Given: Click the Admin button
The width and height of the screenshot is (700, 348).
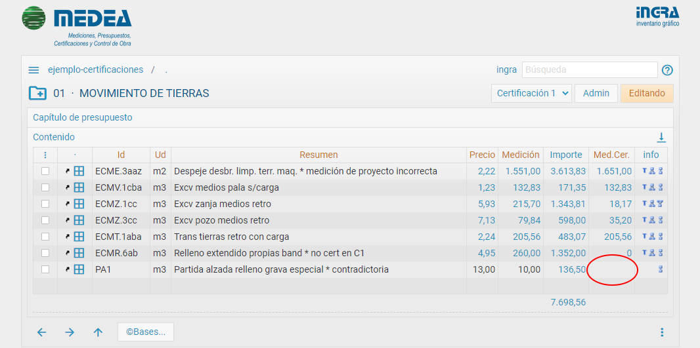Looking at the screenshot, I should tap(596, 93).
